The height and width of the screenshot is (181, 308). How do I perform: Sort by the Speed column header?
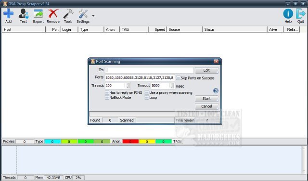pyautogui.click(x=158, y=29)
